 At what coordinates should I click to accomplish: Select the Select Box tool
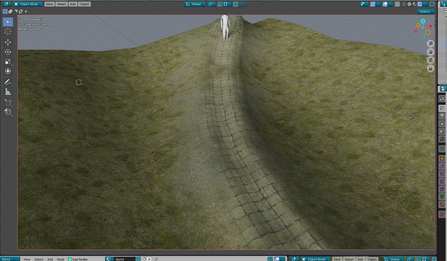[x=8, y=22]
